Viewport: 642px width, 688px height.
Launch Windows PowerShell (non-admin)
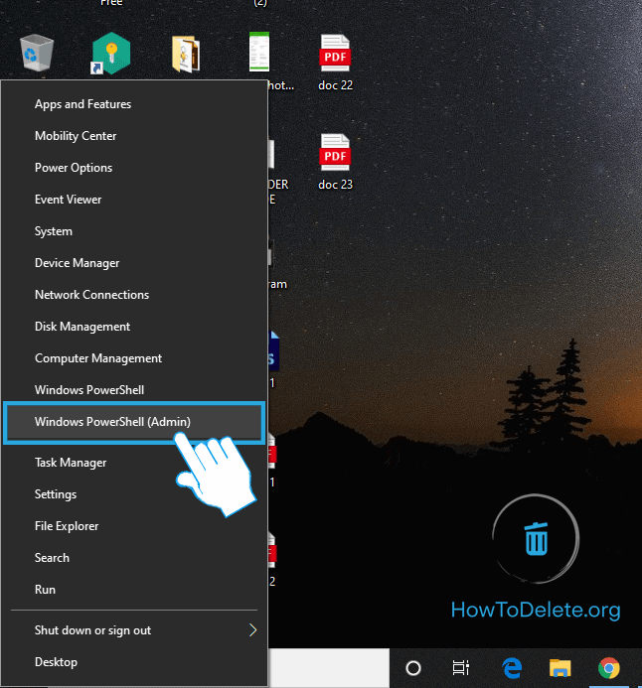pyautogui.click(x=134, y=389)
